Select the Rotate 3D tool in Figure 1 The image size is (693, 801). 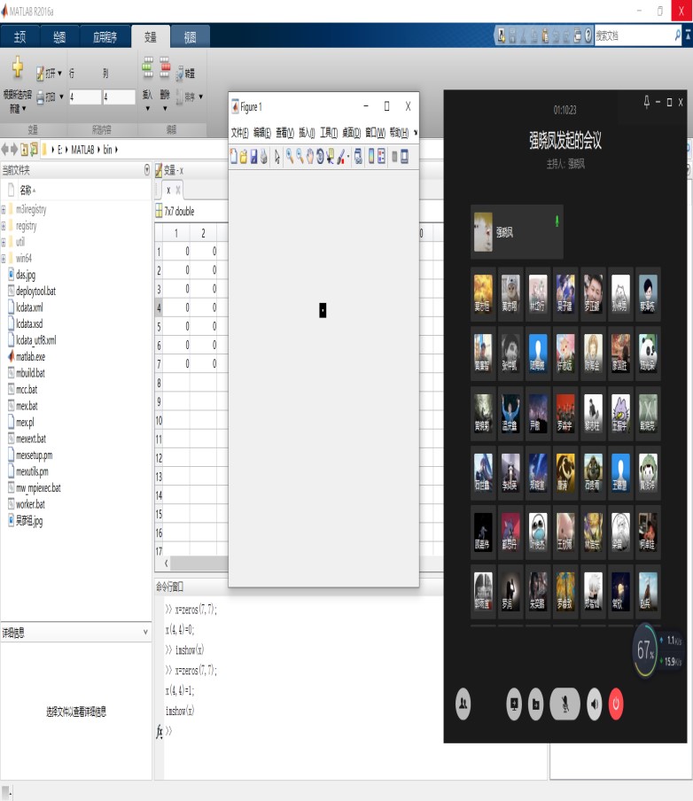tap(320, 157)
